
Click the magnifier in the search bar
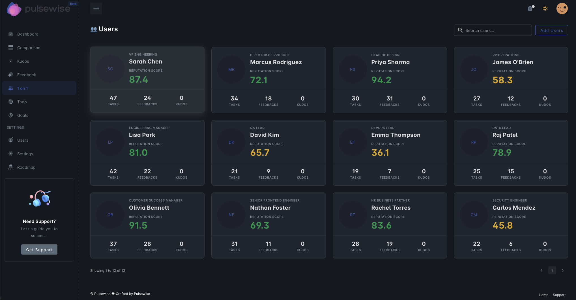pos(461,30)
